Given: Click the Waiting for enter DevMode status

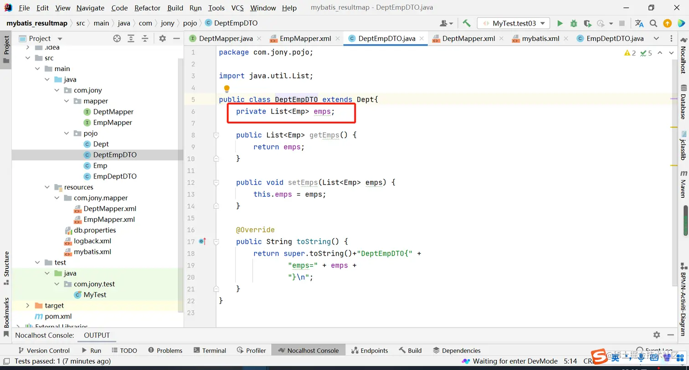Looking at the screenshot, I should [510, 361].
